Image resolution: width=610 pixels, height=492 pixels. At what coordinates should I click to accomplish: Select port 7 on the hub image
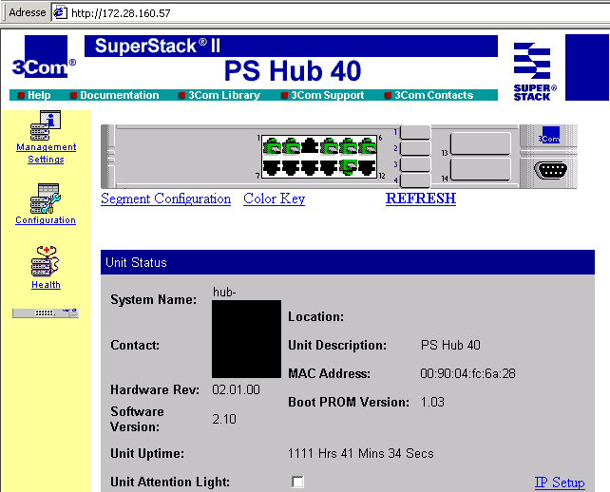pos(273,167)
